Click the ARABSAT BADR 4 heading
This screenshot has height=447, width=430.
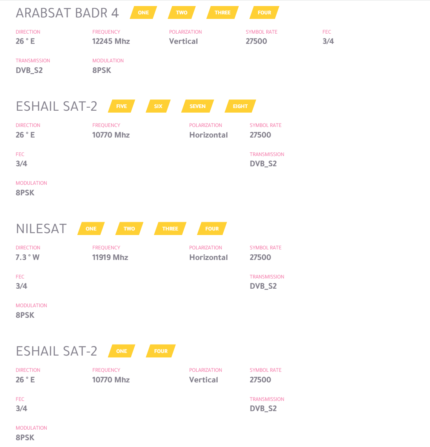point(67,13)
